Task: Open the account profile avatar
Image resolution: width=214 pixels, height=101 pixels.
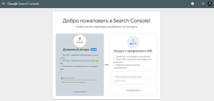Action: tap(210, 4)
